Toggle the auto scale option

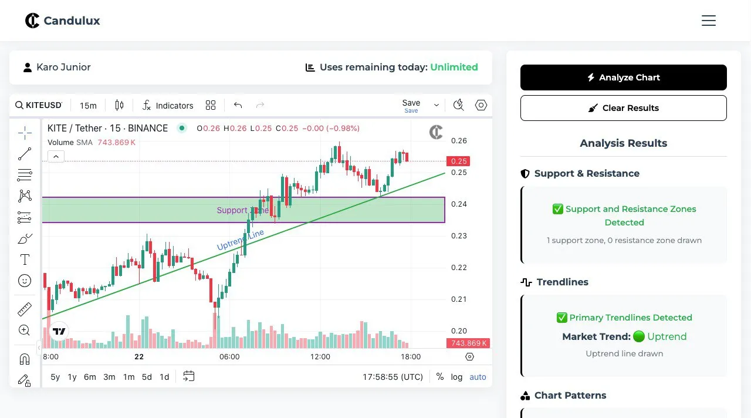[478, 377]
